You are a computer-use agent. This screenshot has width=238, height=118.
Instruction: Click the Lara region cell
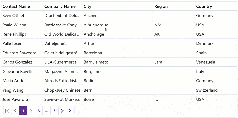[174, 62]
